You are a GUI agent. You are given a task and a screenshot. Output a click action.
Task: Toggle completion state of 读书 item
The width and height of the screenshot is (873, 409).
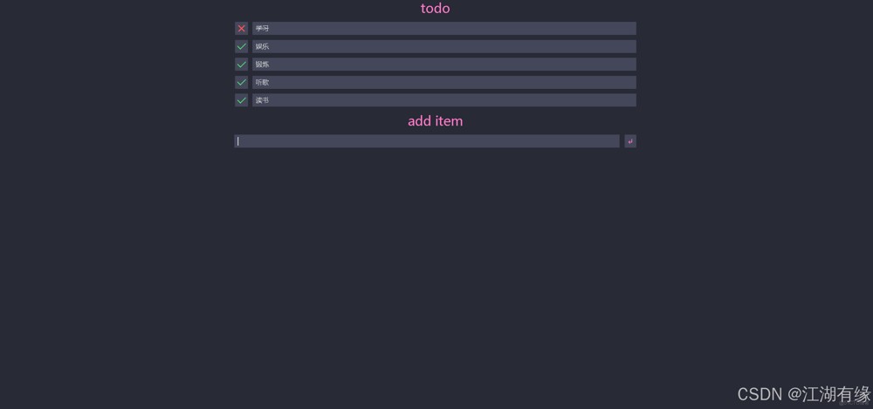coord(241,100)
